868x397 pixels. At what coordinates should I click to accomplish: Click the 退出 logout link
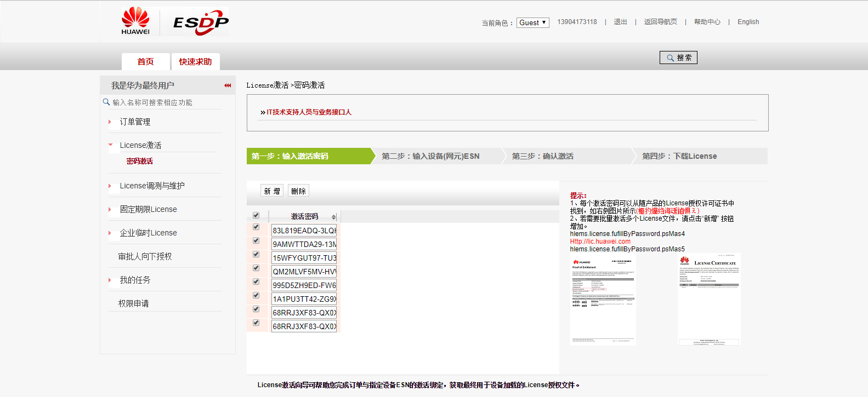(620, 22)
